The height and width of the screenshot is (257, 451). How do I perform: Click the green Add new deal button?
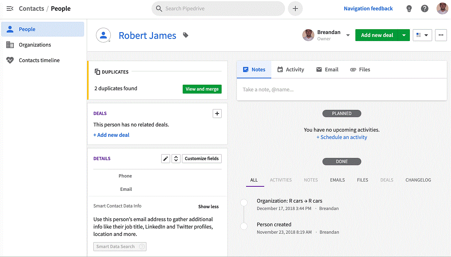point(377,35)
